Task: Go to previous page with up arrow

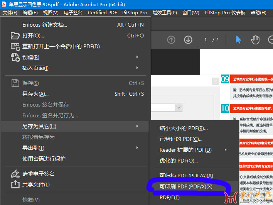Action: point(171,40)
